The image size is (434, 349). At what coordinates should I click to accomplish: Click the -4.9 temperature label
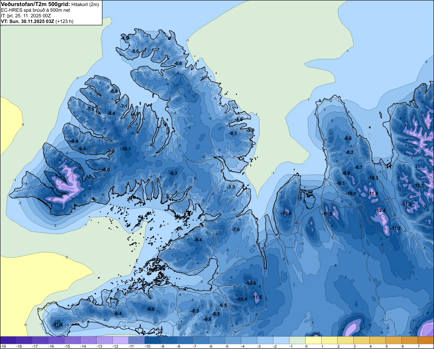coord(125,38)
